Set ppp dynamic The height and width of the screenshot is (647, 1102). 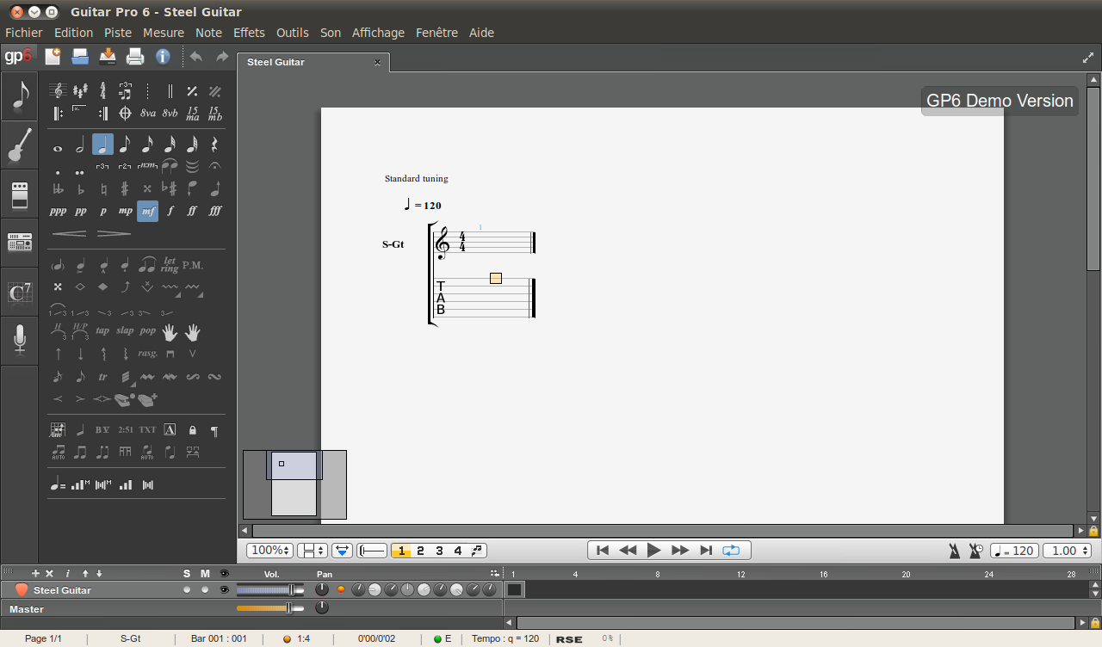pyautogui.click(x=58, y=211)
